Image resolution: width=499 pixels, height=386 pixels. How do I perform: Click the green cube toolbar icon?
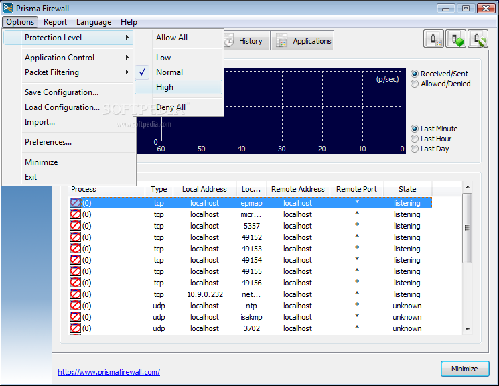click(x=456, y=40)
